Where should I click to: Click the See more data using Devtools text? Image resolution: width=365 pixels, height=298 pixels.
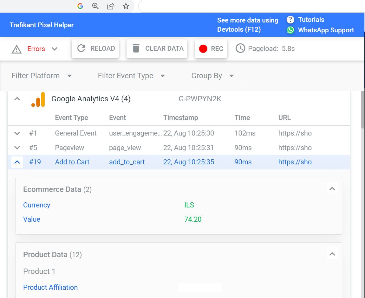tap(248, 25)
